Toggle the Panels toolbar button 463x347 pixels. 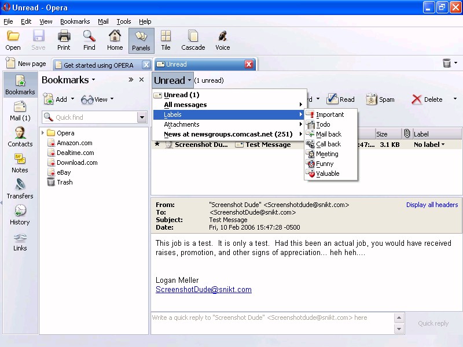point(141,40)
